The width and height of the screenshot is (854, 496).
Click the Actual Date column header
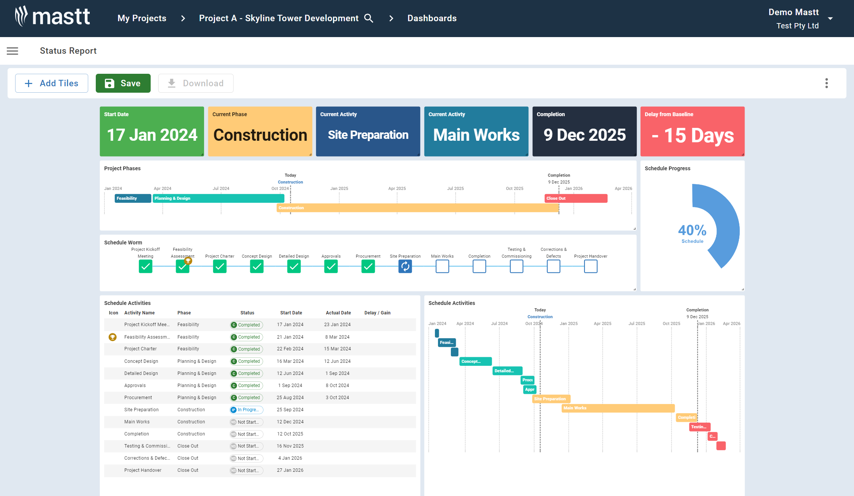pyautogui.click(x=338, y=313)
